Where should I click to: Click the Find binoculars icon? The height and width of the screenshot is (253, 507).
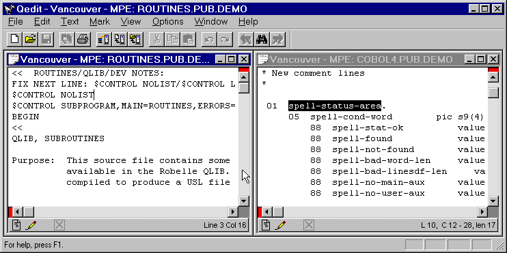coord(262,40)
